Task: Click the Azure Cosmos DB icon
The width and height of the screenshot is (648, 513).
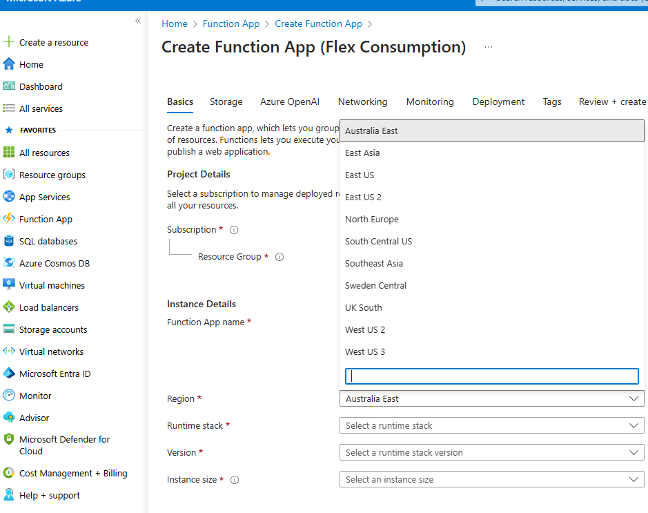Action: [x=9, y=262]
